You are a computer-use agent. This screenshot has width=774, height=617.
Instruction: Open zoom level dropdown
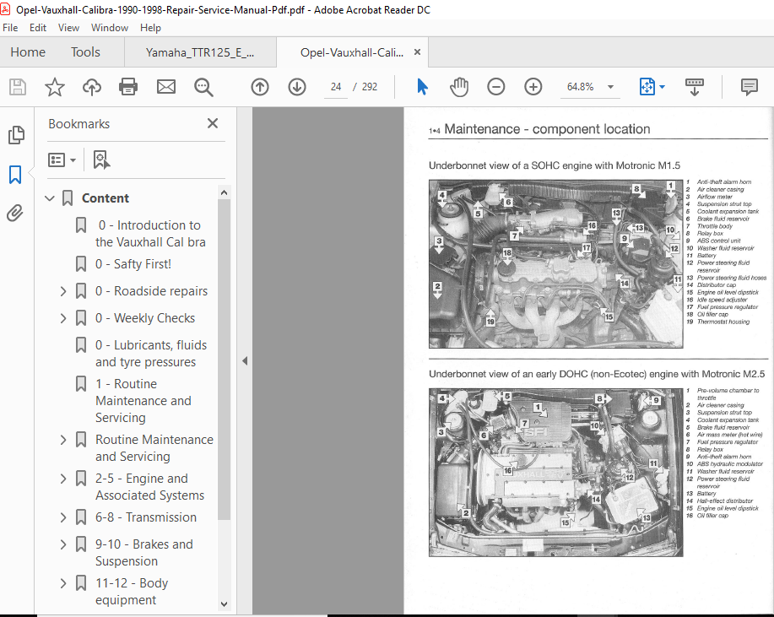[610, 87]
